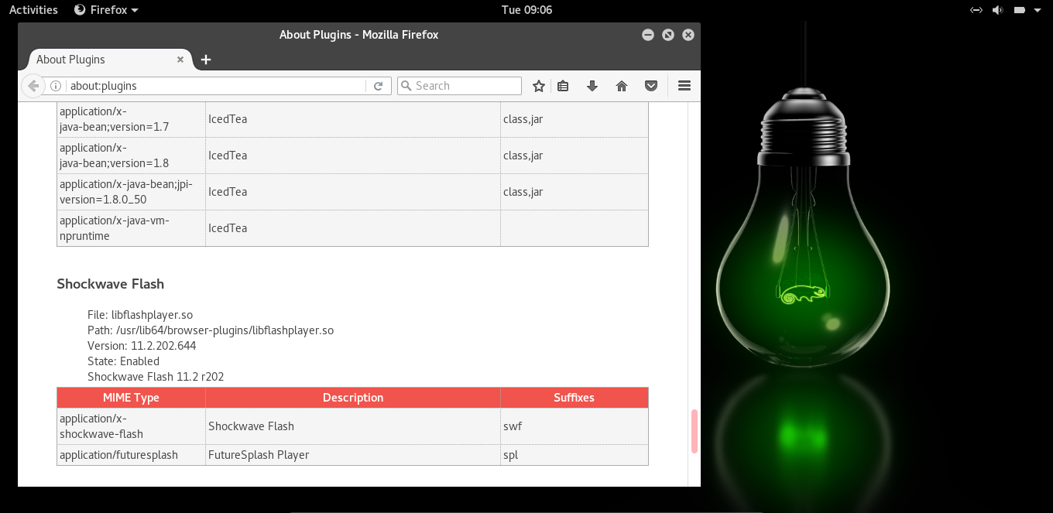Click the Shockwave Flash 11.2 r202 text
The image size is (1053, 513).
[156, 377]
